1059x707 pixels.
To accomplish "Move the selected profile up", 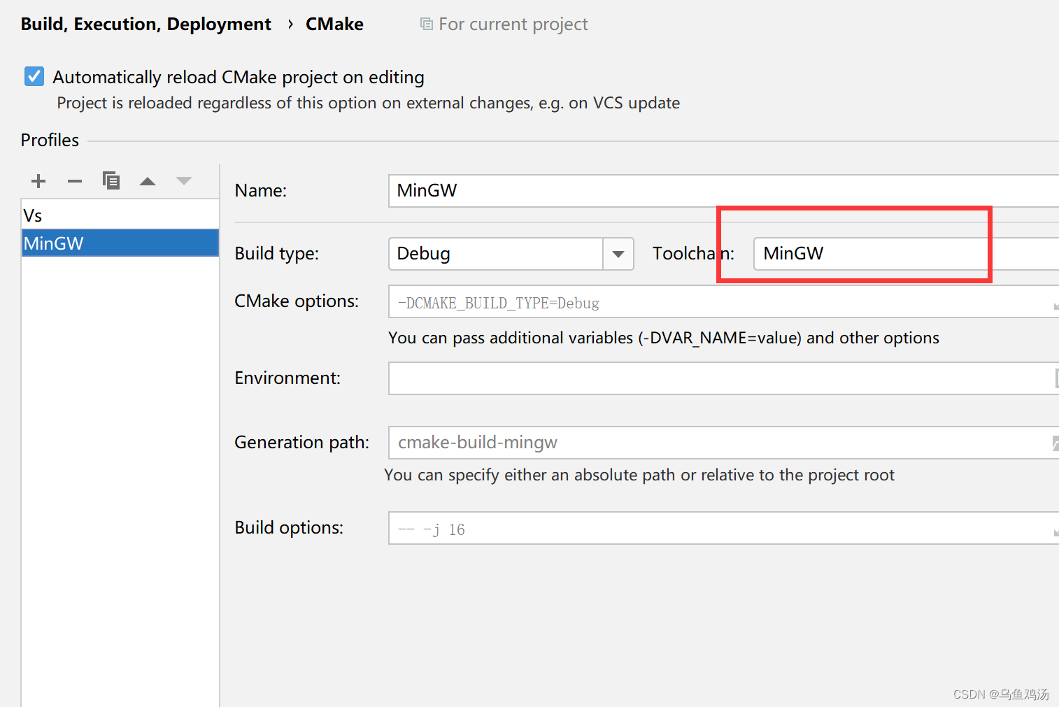I will click(148, 181).
